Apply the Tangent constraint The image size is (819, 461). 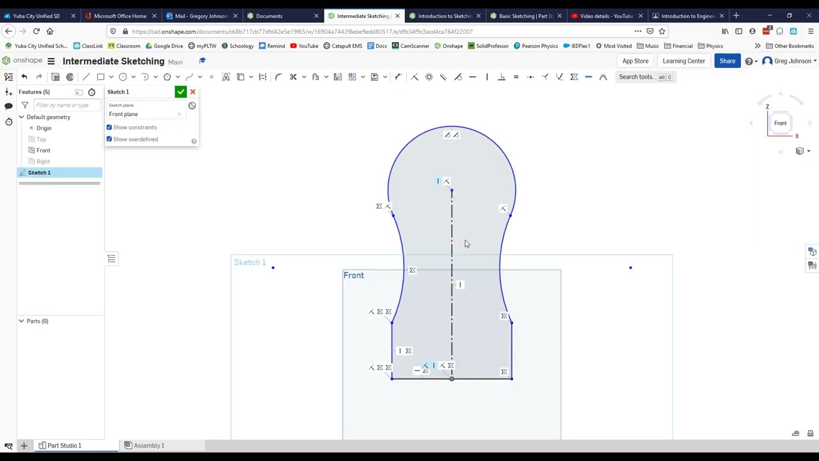[x=457, y=77]
